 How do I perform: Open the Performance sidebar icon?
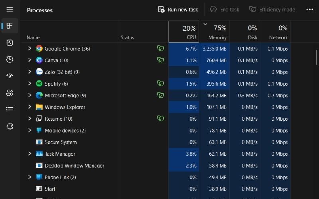[10, 43]
